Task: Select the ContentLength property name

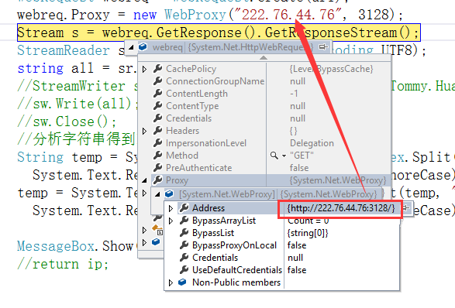Action: pos(197,94)
